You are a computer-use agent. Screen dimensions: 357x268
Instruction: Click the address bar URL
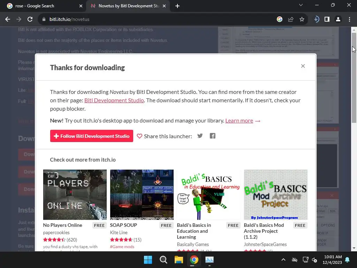pos(69,20)
